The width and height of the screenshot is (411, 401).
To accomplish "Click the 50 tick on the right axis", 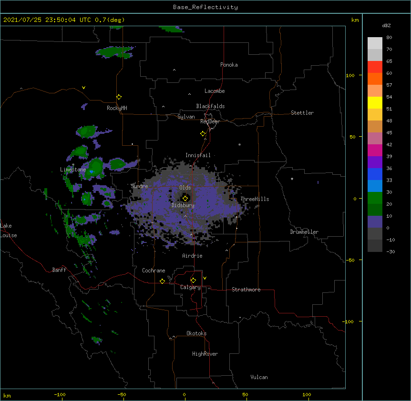I will [352, 137].
